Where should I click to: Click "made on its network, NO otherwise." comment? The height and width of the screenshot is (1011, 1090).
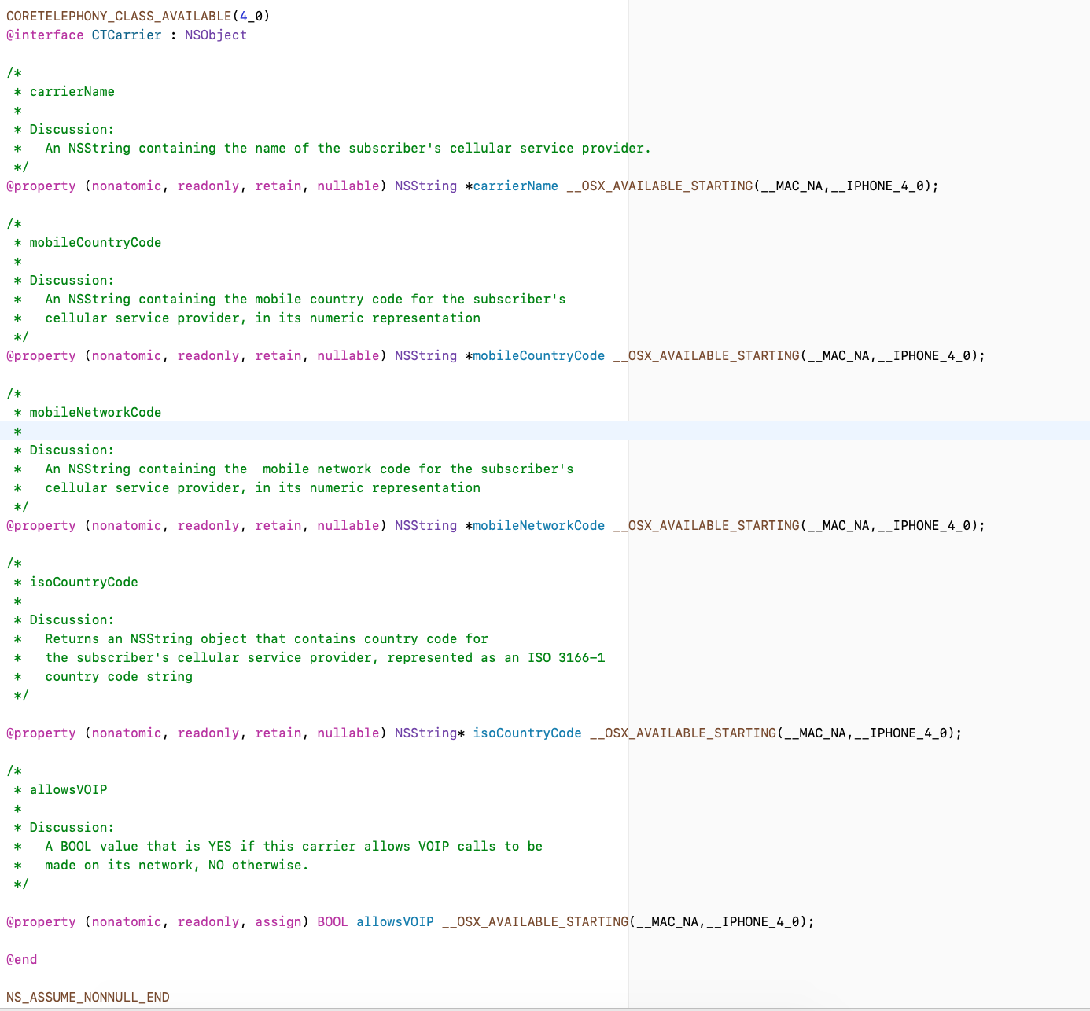[177, 865]
